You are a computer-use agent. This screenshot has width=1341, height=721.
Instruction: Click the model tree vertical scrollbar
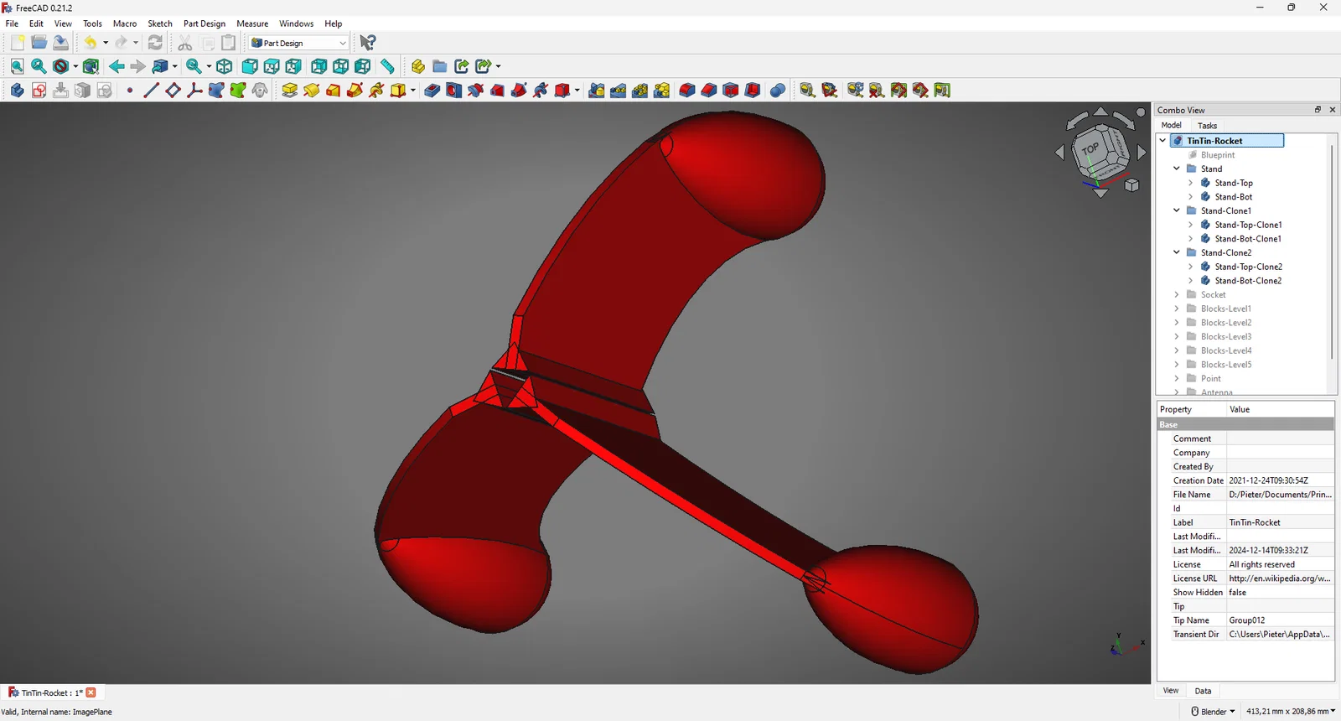pyautogui.click(x=1332, y=252)
